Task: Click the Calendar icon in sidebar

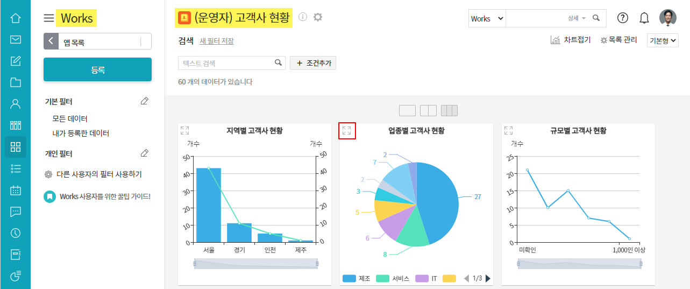Action: [x=16, y=190]
